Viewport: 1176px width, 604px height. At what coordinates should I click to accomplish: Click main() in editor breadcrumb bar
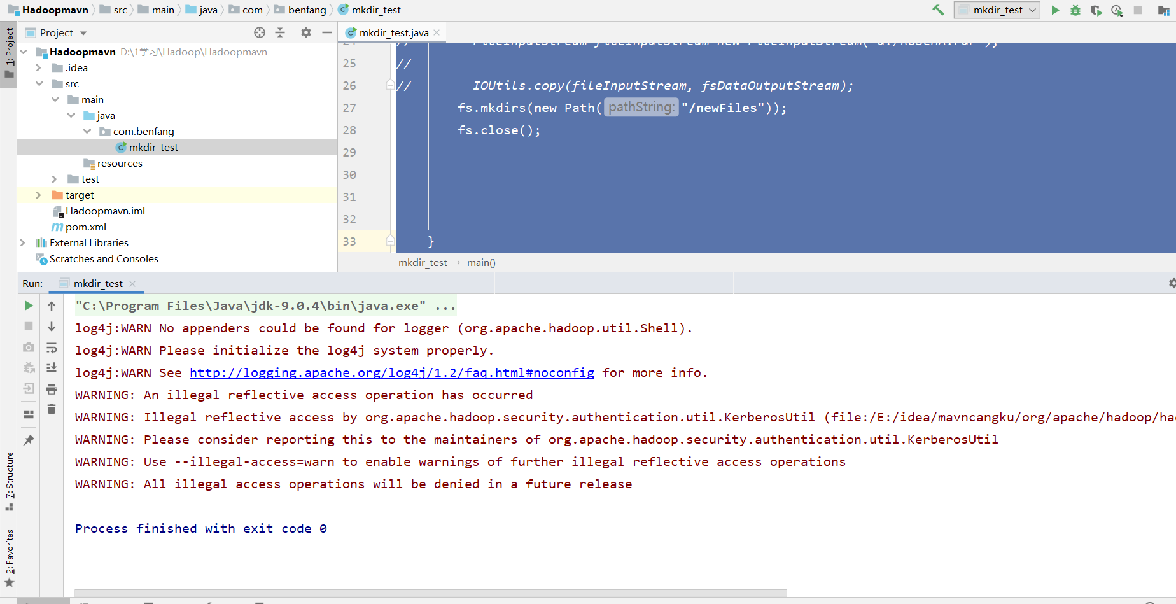(481, 262)
